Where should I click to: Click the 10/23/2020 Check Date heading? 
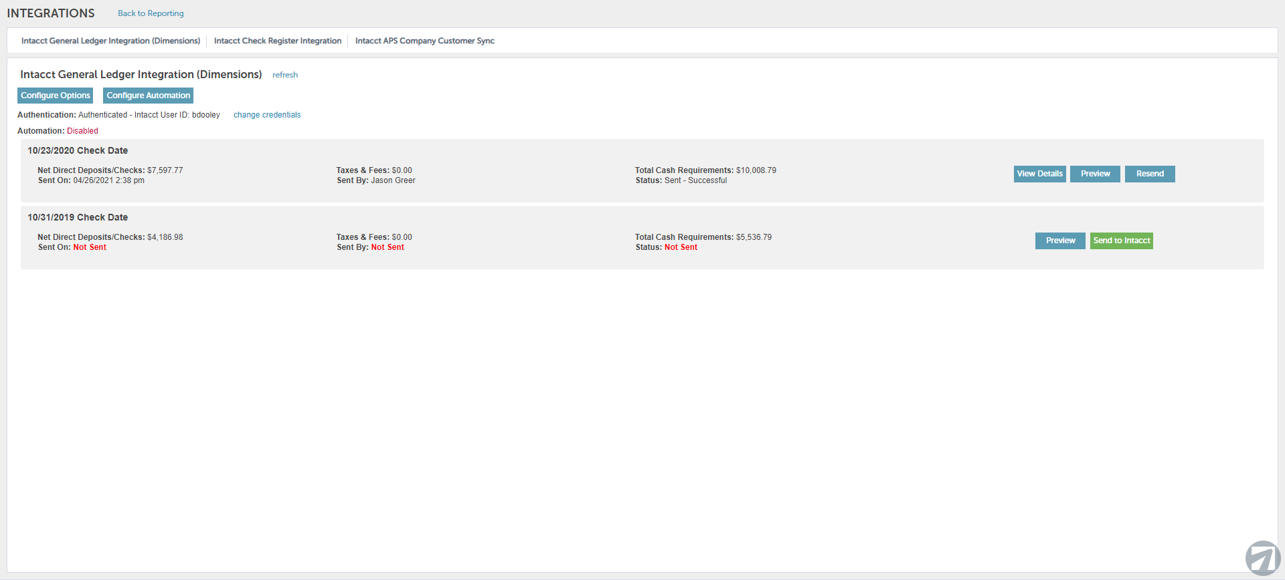pos(78,150)
